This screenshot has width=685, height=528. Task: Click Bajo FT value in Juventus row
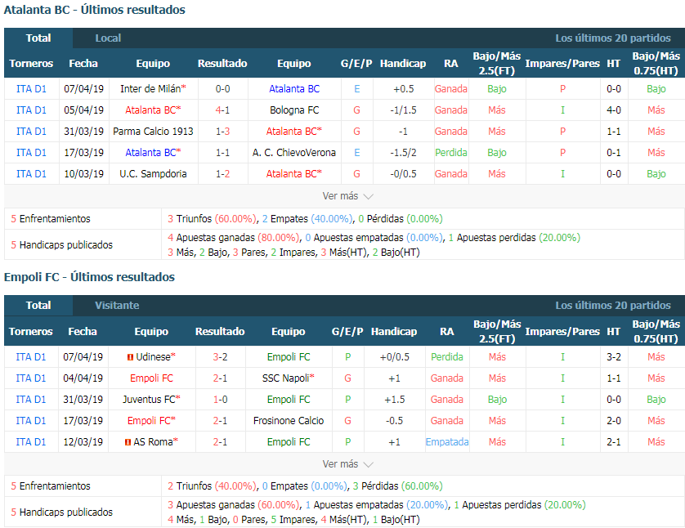[497, 399]
